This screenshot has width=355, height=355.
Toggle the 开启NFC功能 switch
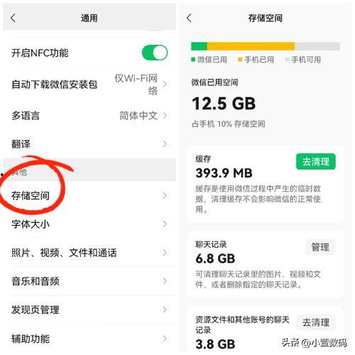[x=155, y=53]
